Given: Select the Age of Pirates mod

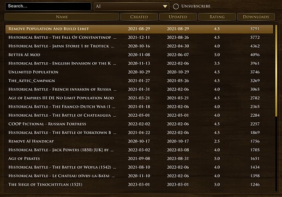Looking at the screenshot, I should 139,159.
